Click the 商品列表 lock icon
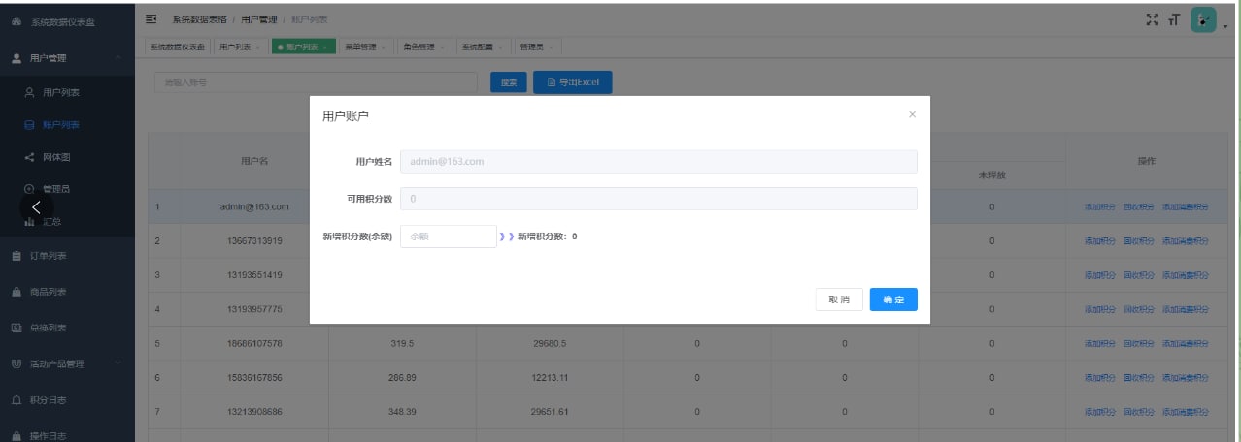 point(17,292)
